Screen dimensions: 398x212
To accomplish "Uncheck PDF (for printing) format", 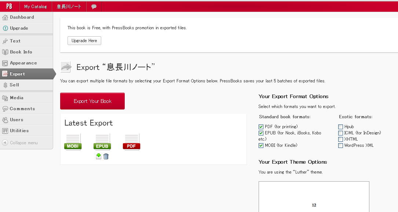I will point(261,127).
